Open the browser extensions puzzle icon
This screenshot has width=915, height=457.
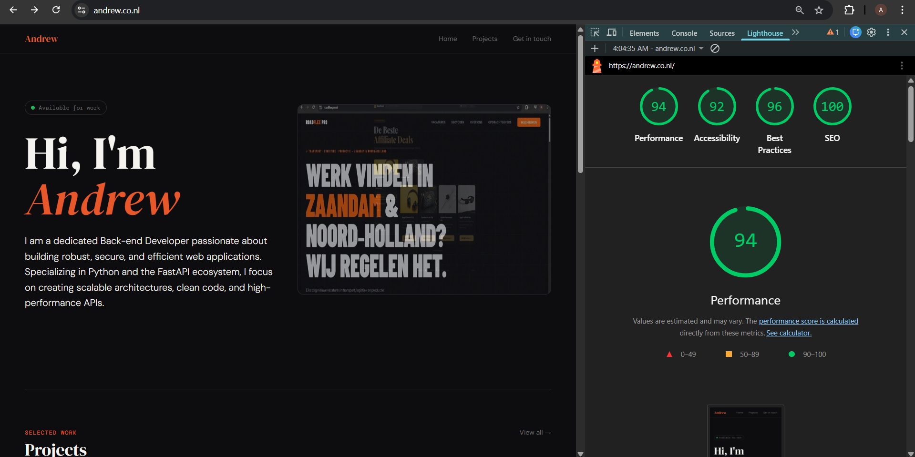849,10
